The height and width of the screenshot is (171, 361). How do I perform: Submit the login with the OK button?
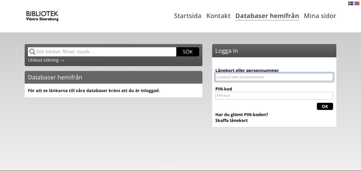click(325, 106)
